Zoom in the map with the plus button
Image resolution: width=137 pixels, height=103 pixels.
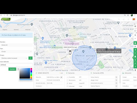135,35
